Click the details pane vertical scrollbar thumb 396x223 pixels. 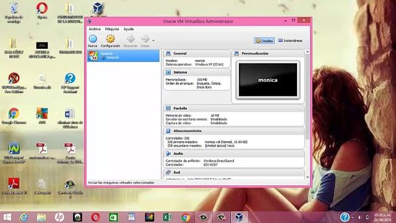pyautogui.click(x=308, y=97)
